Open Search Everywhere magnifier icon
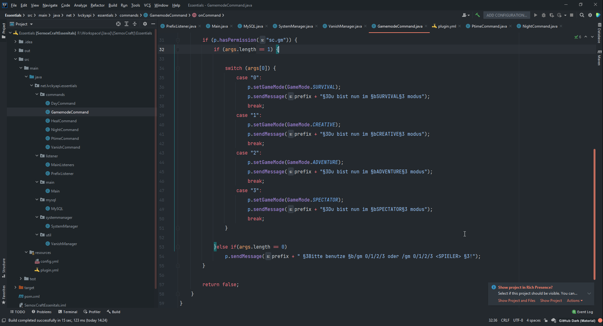Viewport: 603px width, 326px height. 582,15
